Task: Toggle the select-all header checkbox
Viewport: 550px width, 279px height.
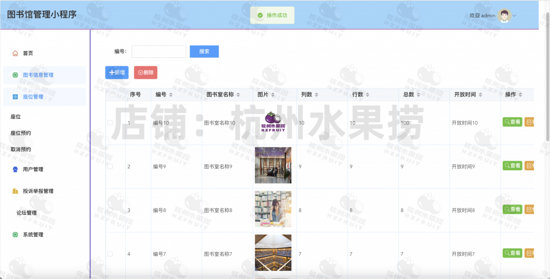Action: [x=113, y=95]
